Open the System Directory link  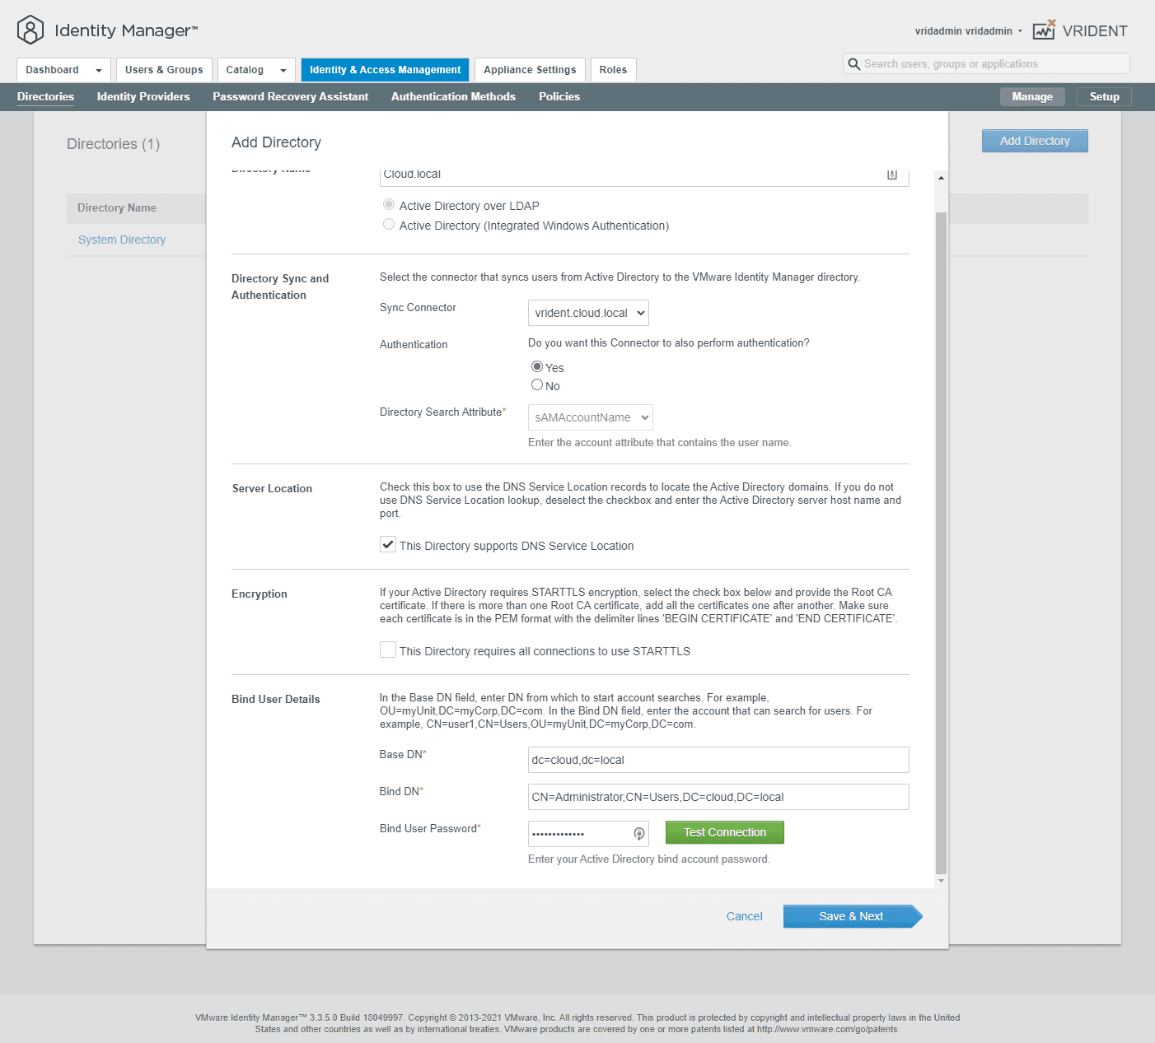pyautogui.click(x=122, y=240)
